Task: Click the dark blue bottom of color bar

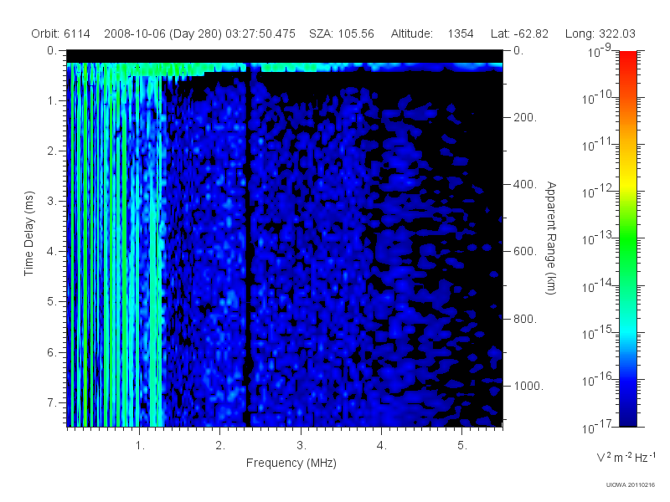Action: point(627,416)
